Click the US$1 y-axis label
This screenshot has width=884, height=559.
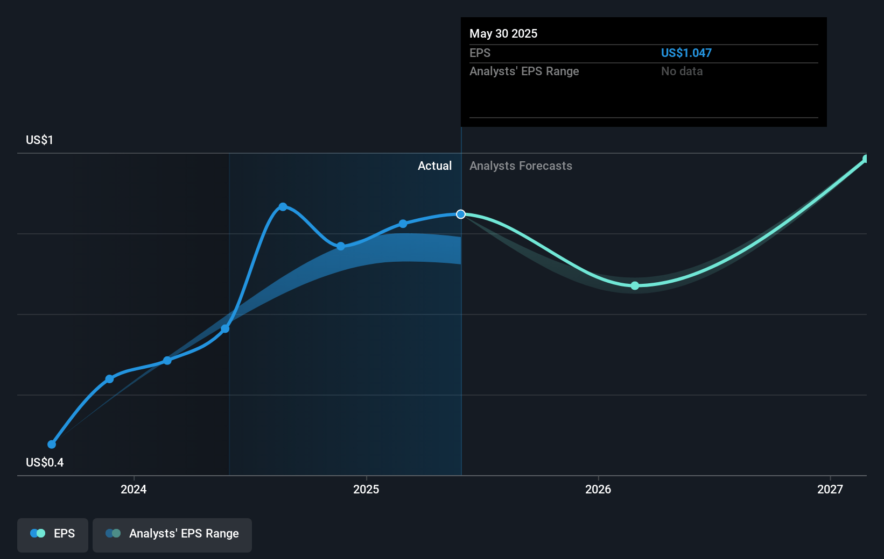tap(39, 140)
